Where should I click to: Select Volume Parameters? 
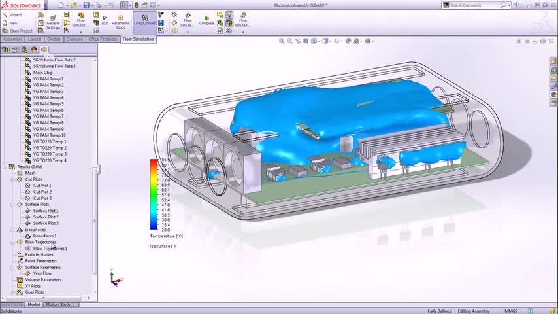point(43,280)
